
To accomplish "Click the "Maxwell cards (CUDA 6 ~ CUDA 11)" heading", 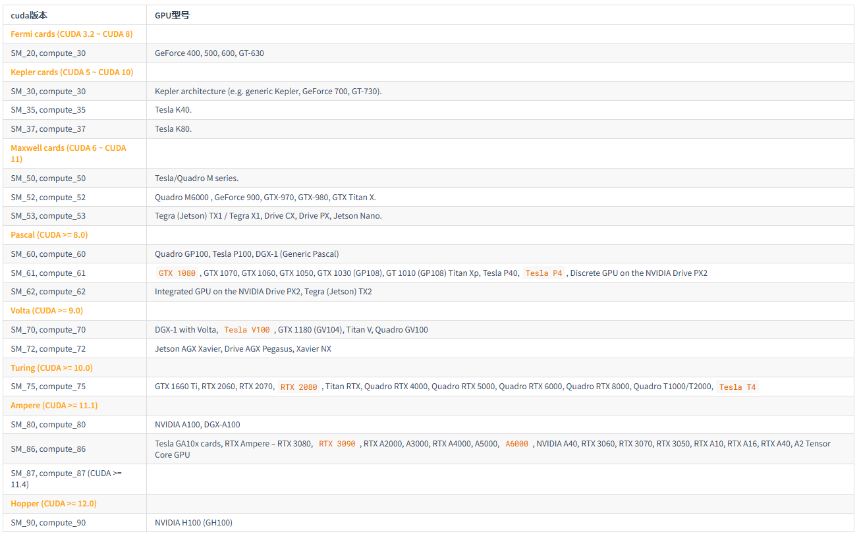I will tap(69, 153).
